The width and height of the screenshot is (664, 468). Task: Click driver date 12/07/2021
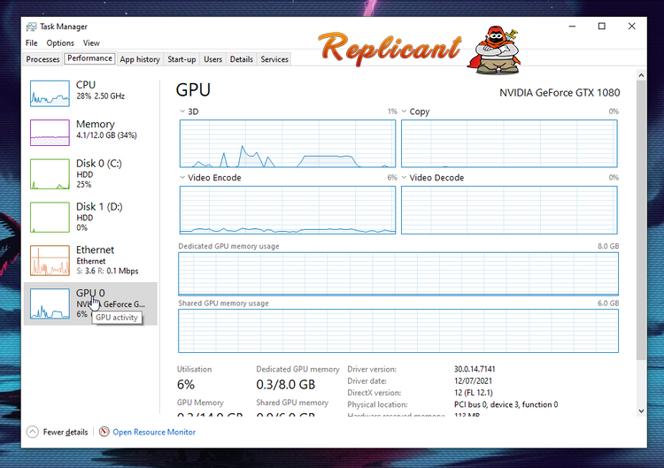[x=473, y=380]
